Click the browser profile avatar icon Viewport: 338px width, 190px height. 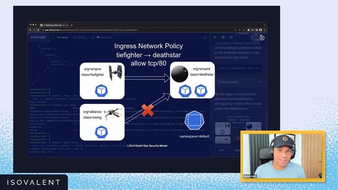260,30
